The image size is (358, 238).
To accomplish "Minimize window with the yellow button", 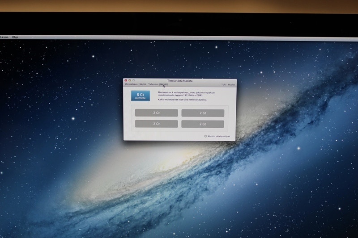I will pyautogui.click(x=129, y=80).
